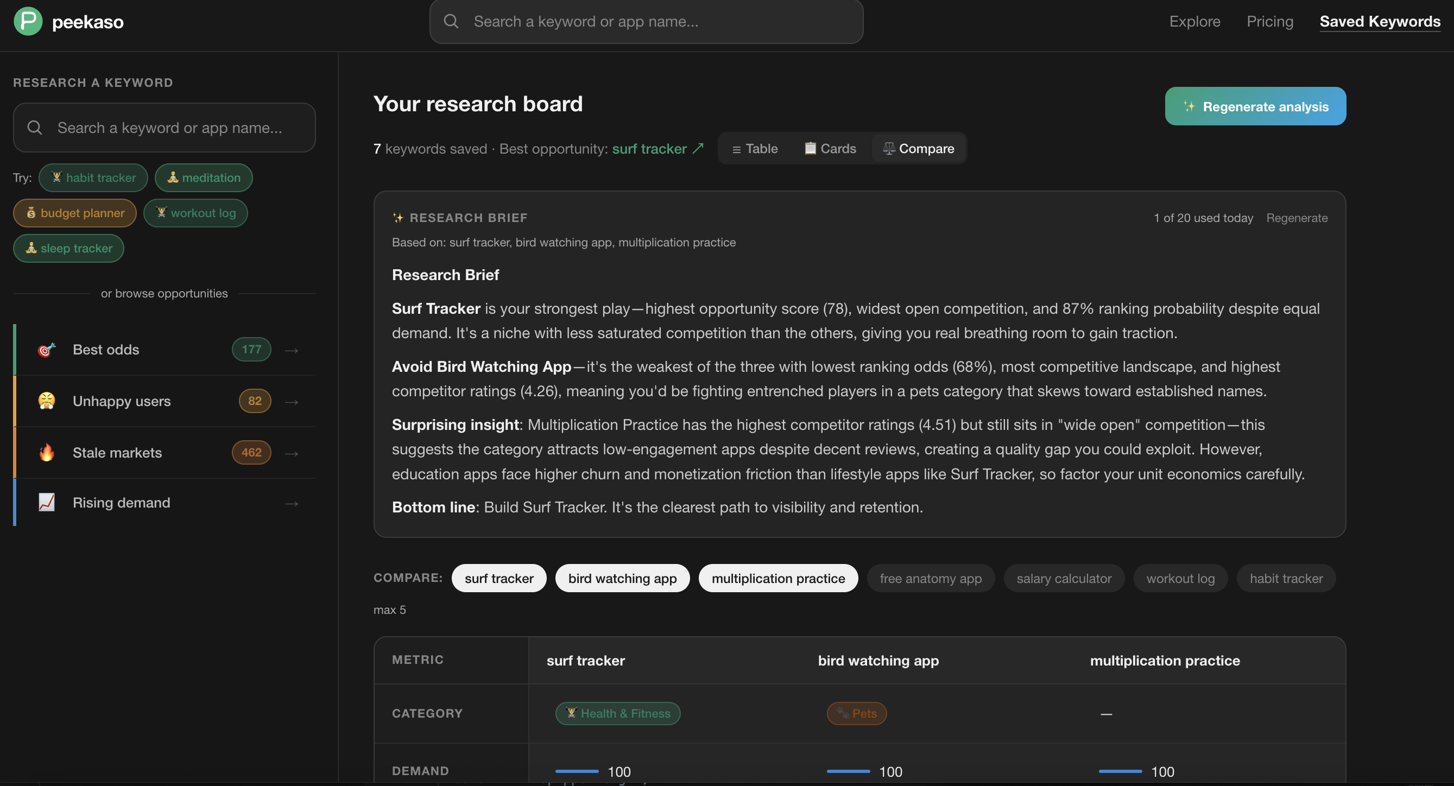Add free anatomy app to comparison
The height and width of the screenshot is (786, 1454).
[x=930, y=578]
